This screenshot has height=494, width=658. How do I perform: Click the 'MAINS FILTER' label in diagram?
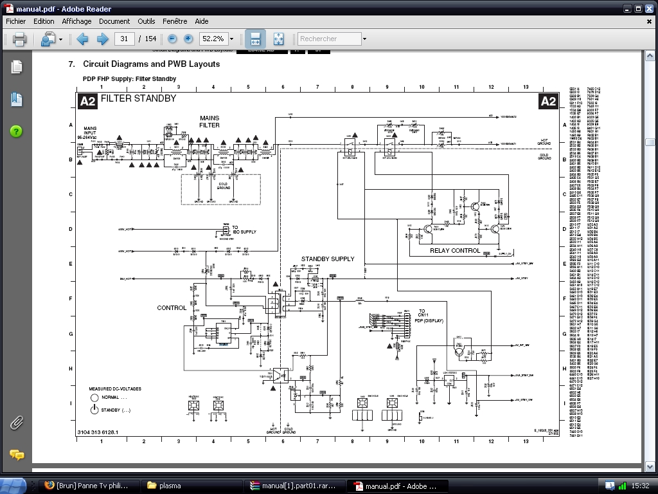coord(209,122)
